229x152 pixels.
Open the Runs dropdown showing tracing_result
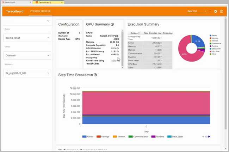(x=27, y=38)
